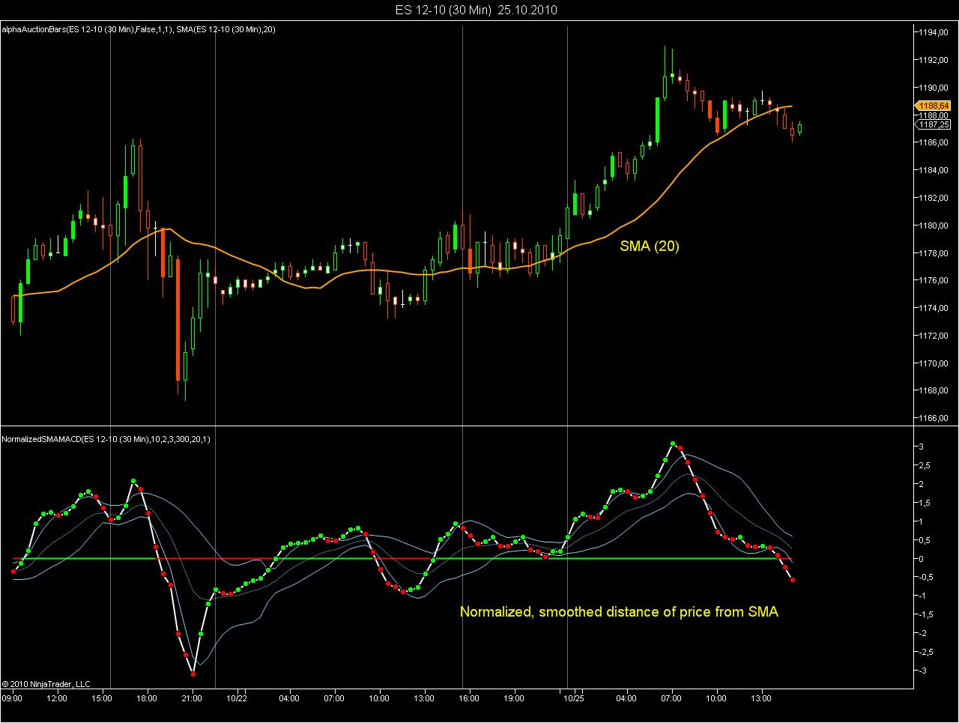Click the 1182,00 price axis label
The image size is (959, 723).
(934, 198)
